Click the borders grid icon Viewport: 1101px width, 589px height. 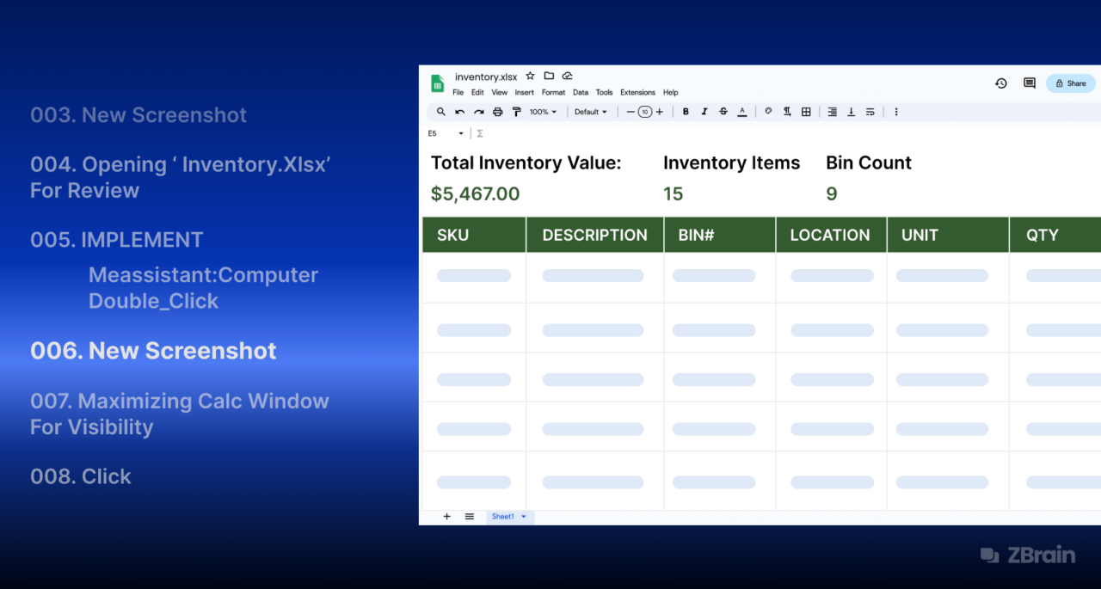(806, 112)
